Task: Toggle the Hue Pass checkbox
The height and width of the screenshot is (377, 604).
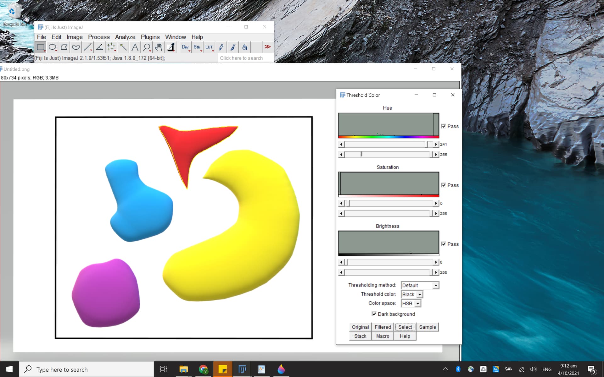Action: 444,126
